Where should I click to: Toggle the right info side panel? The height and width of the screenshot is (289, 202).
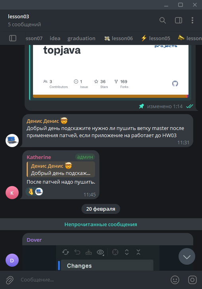(179, 20)
